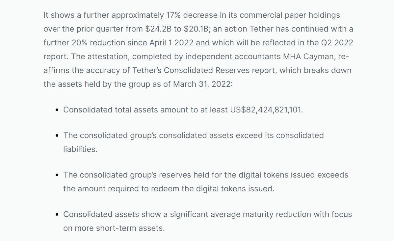Click the "17%" decrease percentage
The height and width of the screenshot is (241, 394).
[x=173, y=15]
